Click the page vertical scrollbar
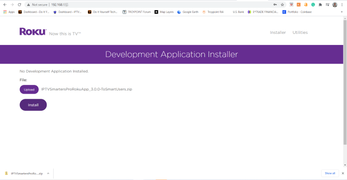 pyautogui.click(x=345, y=82)
